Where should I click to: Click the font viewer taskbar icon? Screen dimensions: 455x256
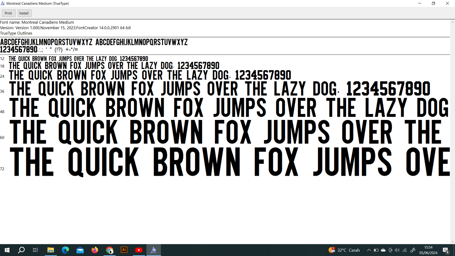point(153,250)
